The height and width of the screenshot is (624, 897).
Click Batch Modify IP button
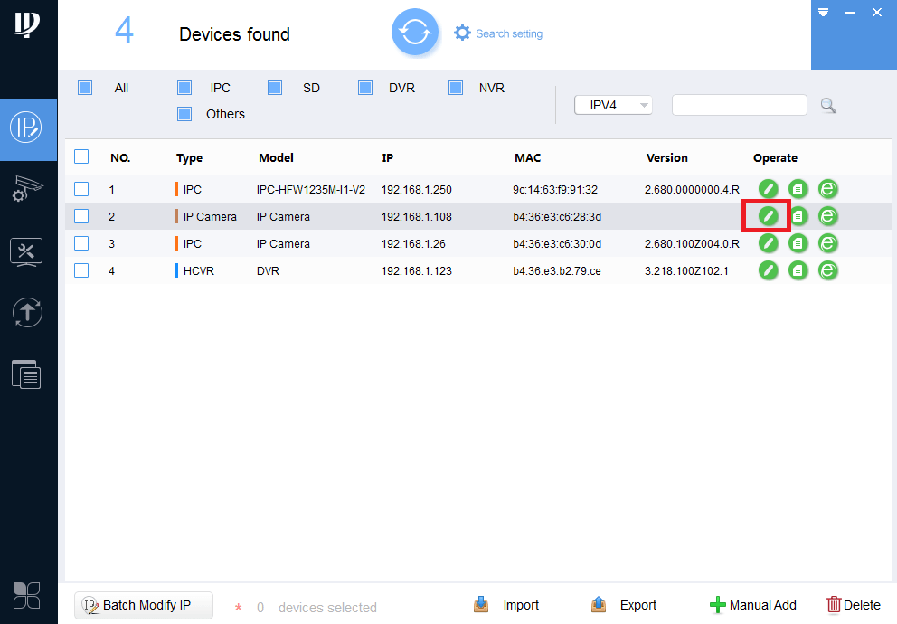pyautogui.click(x=144, y=605)
